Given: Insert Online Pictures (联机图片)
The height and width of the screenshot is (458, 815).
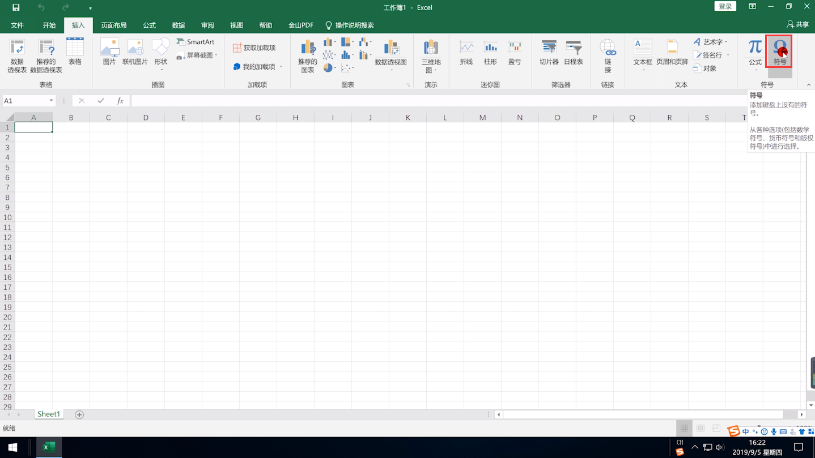Looking at the screenshot, I should coord(135,52).
